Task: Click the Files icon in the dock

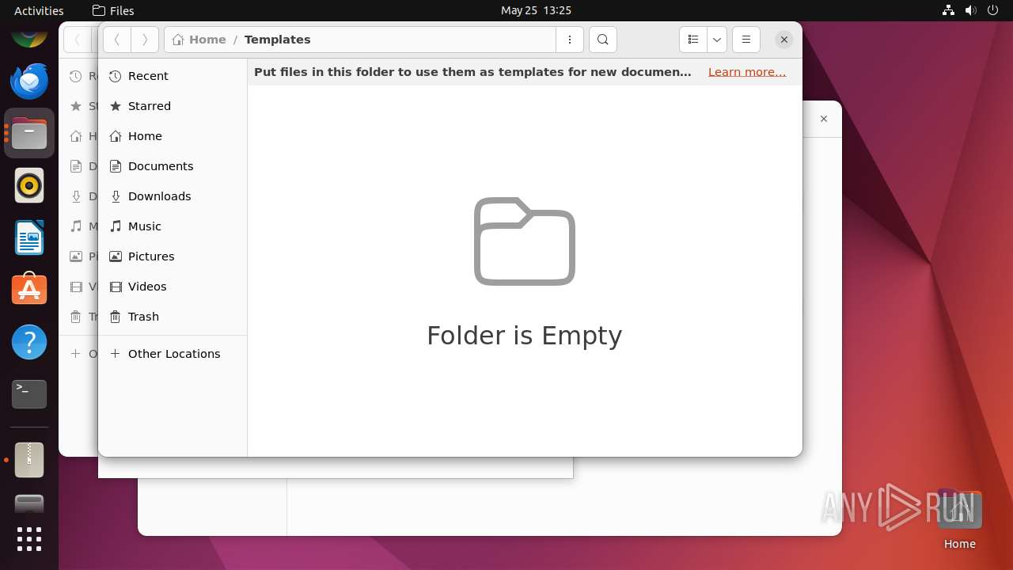Action: (29, 133)
